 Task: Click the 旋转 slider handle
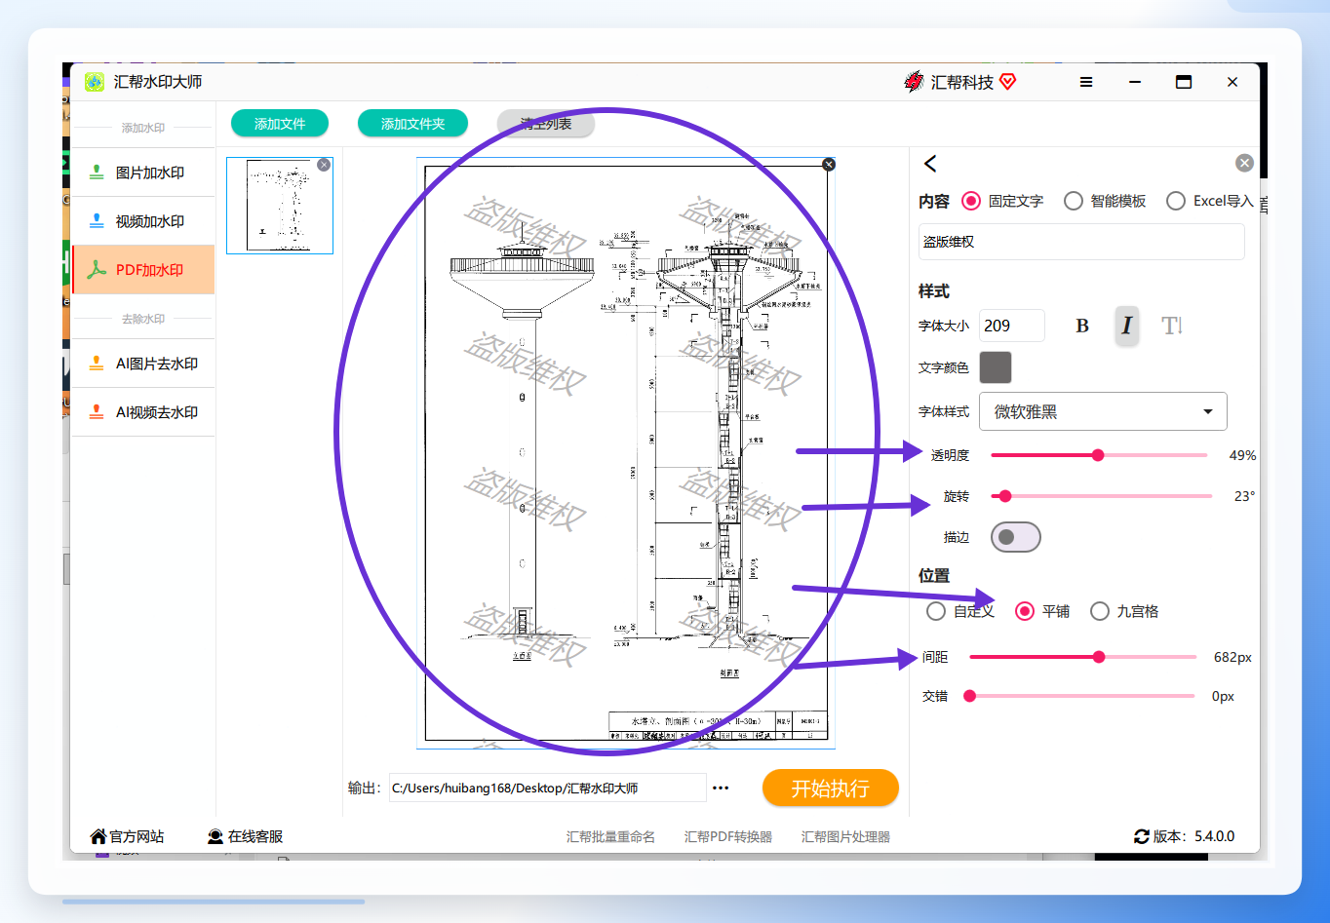click(1005, 496)
